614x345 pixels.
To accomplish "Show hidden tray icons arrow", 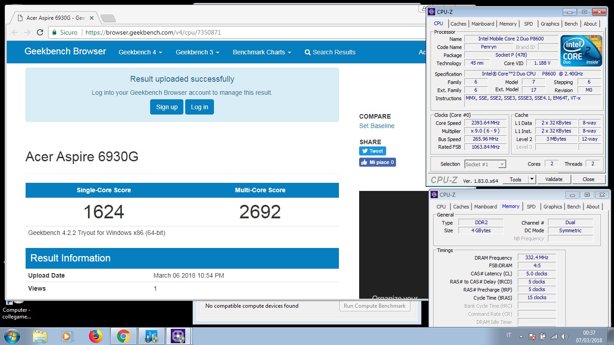I will [521, 336].
